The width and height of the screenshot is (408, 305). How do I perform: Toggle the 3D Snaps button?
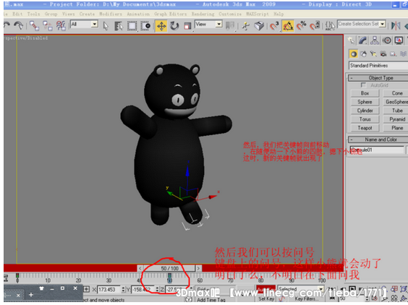[274, 26]
